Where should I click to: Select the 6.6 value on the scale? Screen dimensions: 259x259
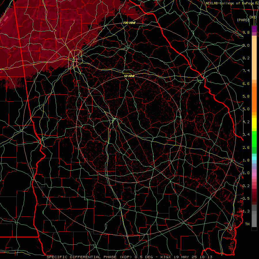[x=246, y=83]
